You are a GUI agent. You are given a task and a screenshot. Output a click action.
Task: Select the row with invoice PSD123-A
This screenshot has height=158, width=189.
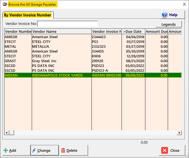point(93,70)
